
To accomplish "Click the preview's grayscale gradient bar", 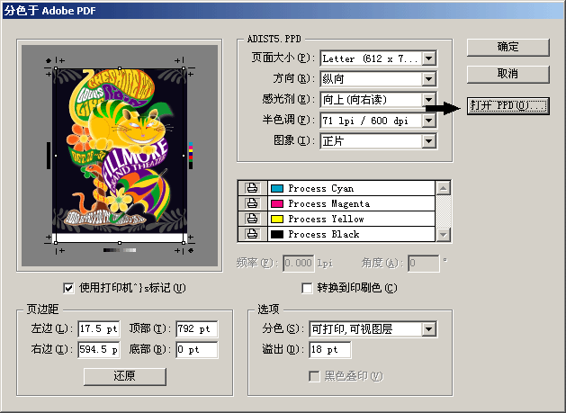I will click(x=120, y=250).
